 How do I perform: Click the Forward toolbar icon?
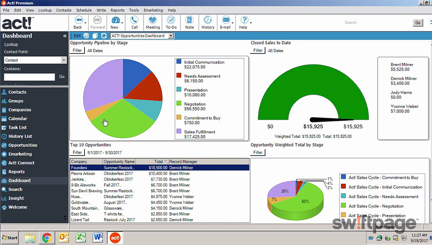[x=97, y=20]
